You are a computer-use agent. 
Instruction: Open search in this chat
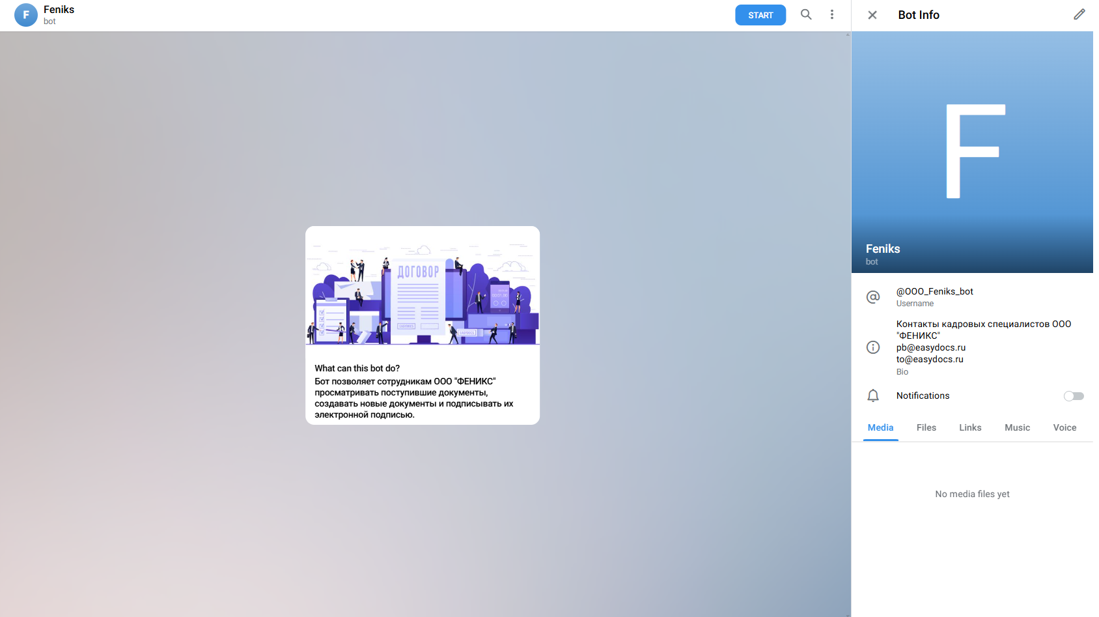[806, 14]
